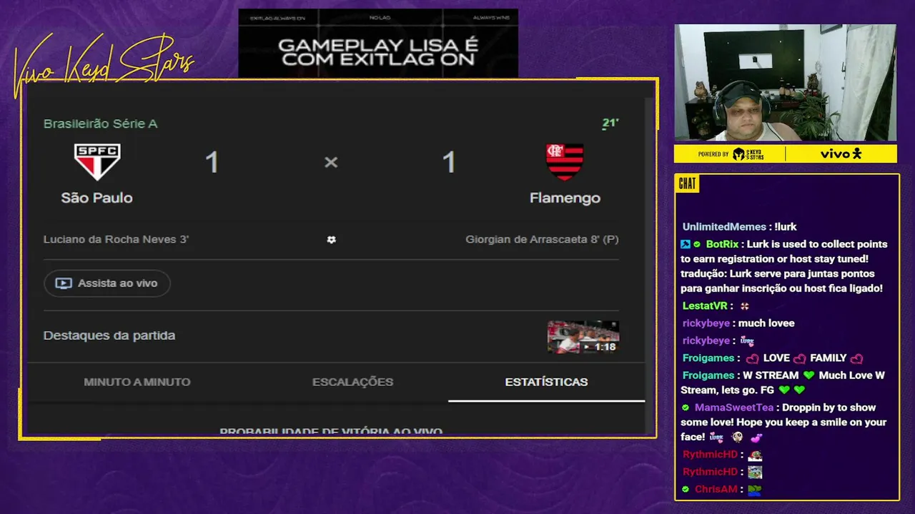The image size is (915, 514).
Task: Select the Estatísticas tab
Action: [x=546, y=382]
